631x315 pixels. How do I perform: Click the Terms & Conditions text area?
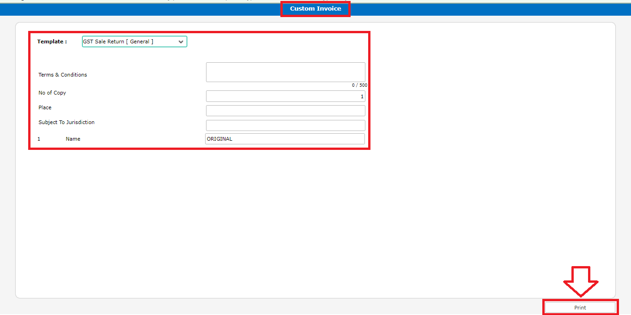tap(285, 72)
